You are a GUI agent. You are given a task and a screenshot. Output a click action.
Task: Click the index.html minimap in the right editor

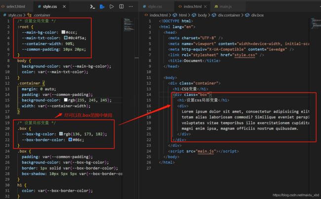(316, 24)
